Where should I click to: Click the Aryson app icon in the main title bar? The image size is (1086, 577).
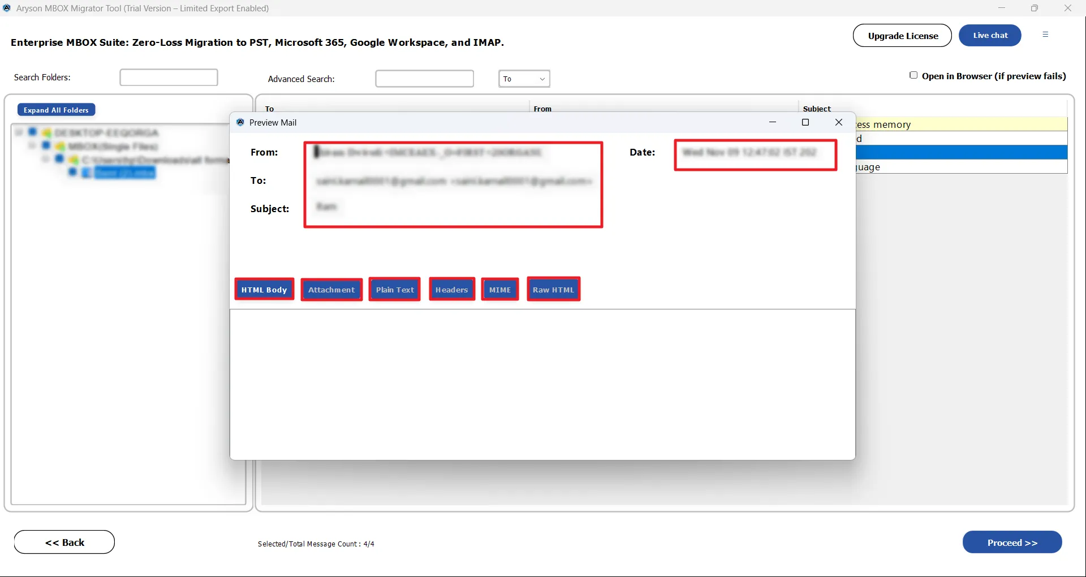click(7, 8)
